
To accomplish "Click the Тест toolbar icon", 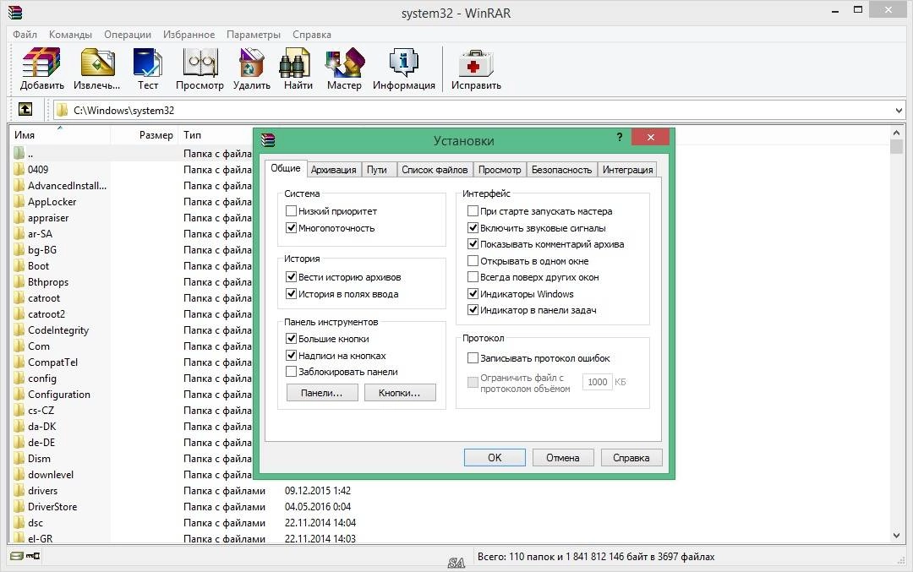I will 147,63.
